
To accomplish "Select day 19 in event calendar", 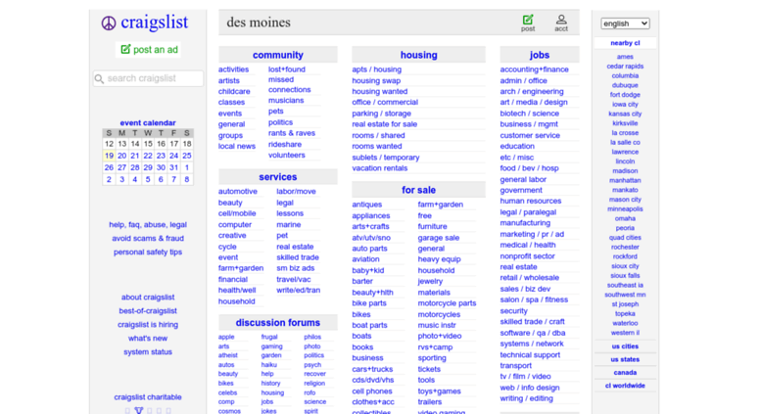I will [x=109, y=156].
